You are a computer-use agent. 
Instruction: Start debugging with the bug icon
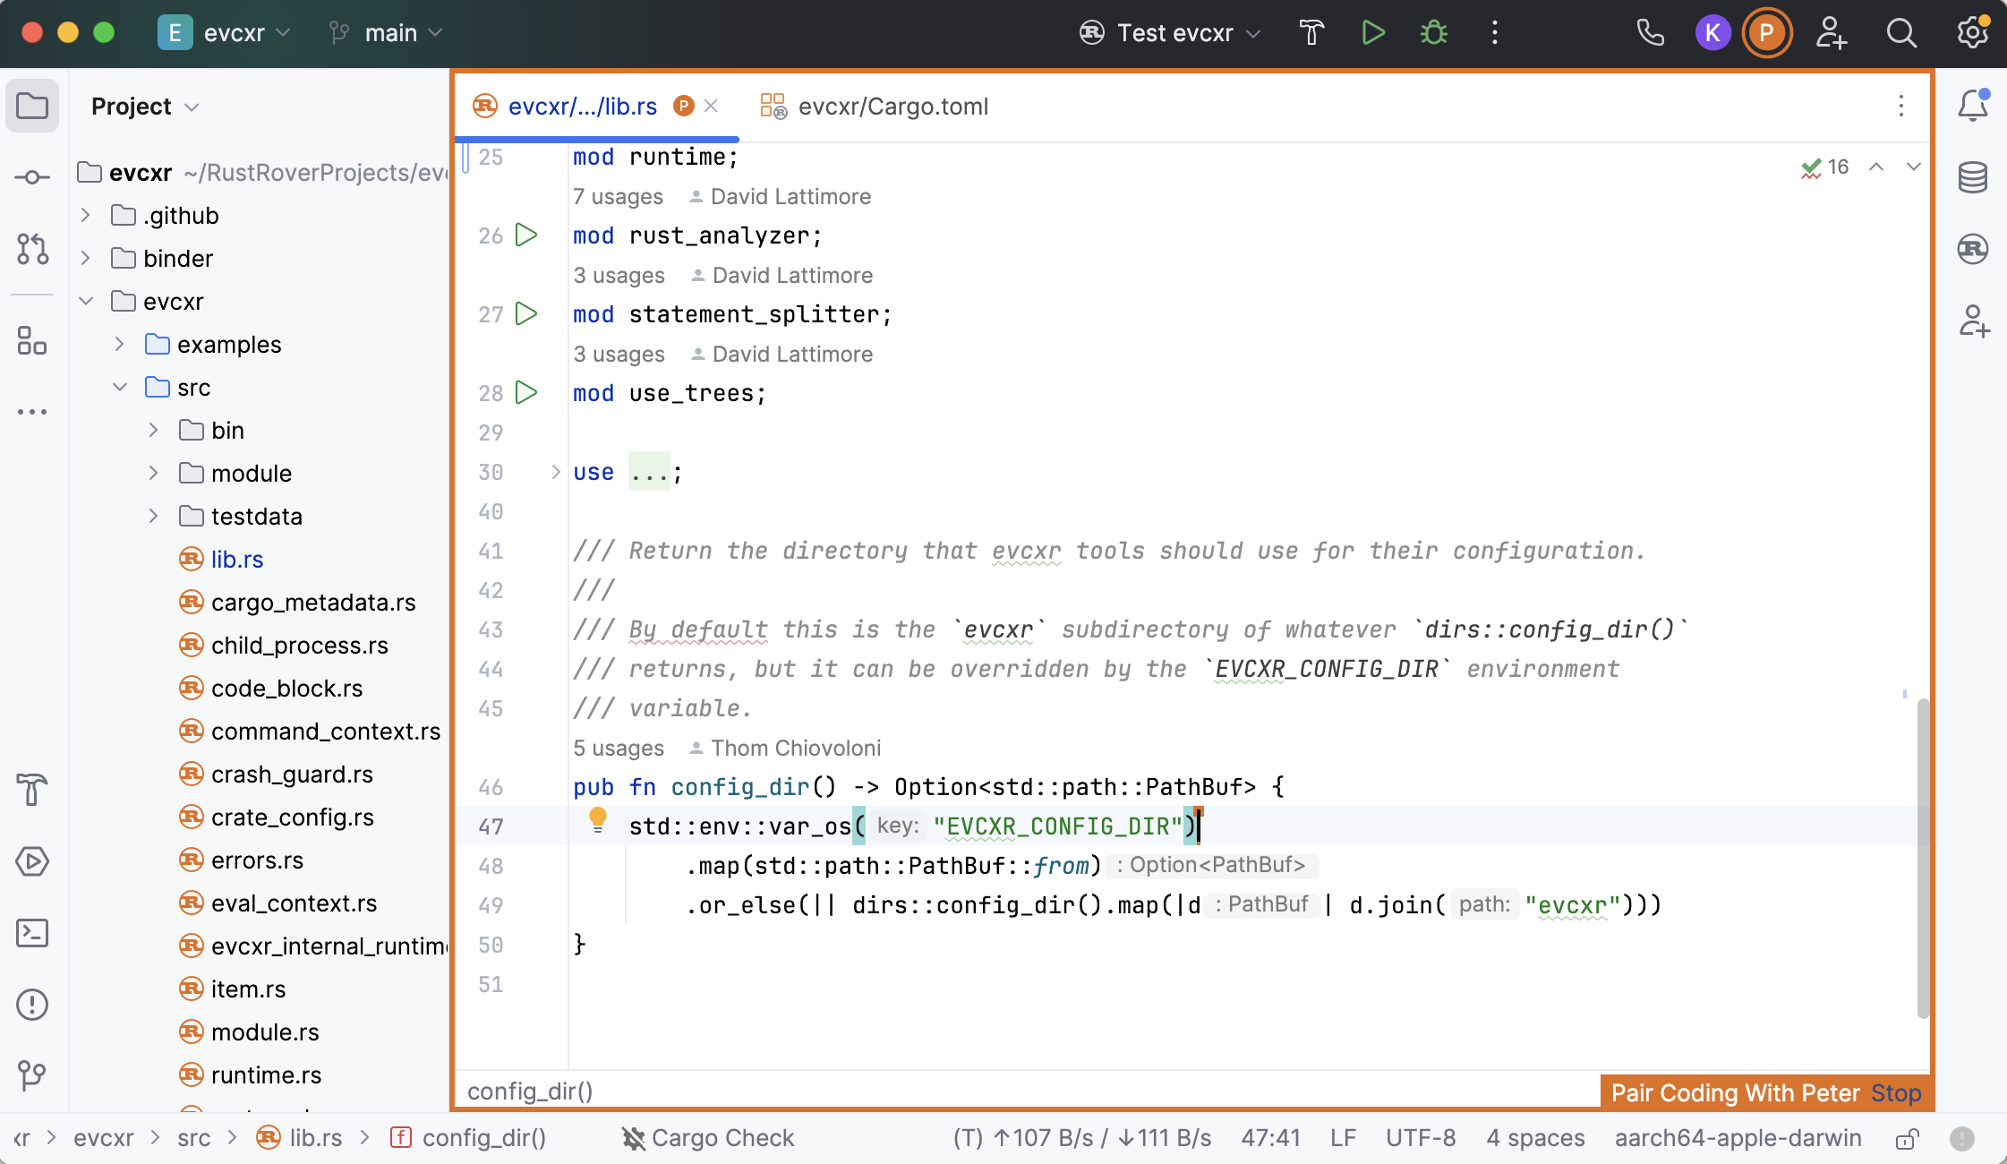coord(1432,32)
